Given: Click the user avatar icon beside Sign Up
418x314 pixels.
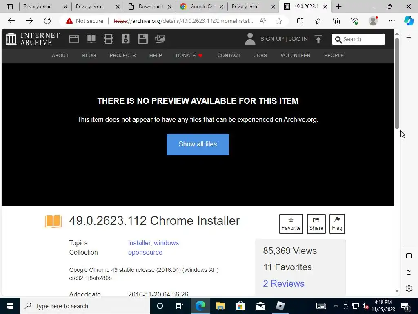Looking at the screenshot, I should [250, 39].
